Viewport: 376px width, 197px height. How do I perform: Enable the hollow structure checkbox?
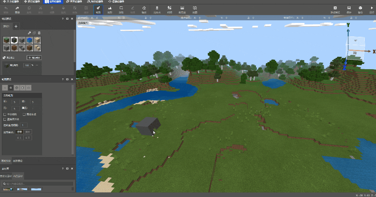click(5, 114)
